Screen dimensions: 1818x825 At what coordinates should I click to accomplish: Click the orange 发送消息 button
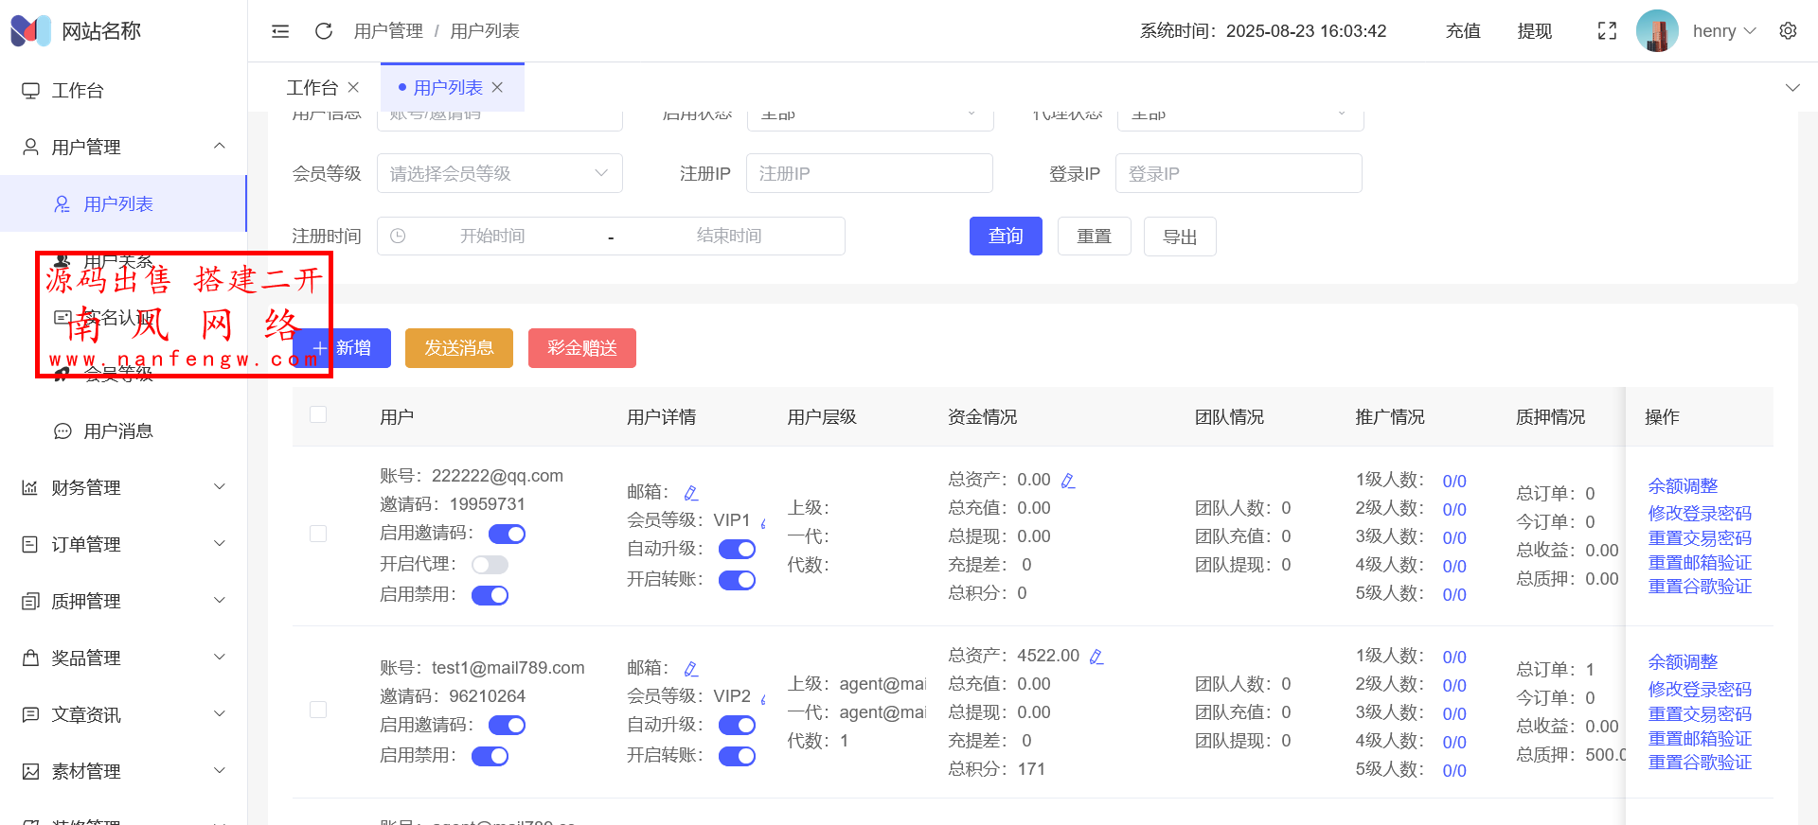tap(458, 348)
